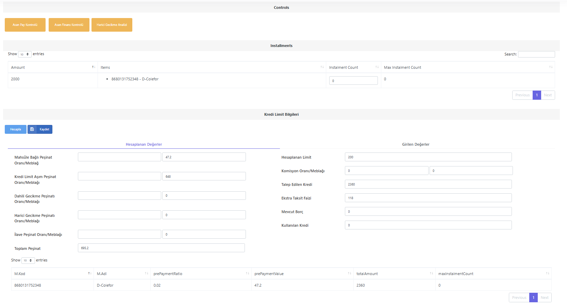
Task: Open Installments show entries dropdown
Action: (x=25, y=54)
